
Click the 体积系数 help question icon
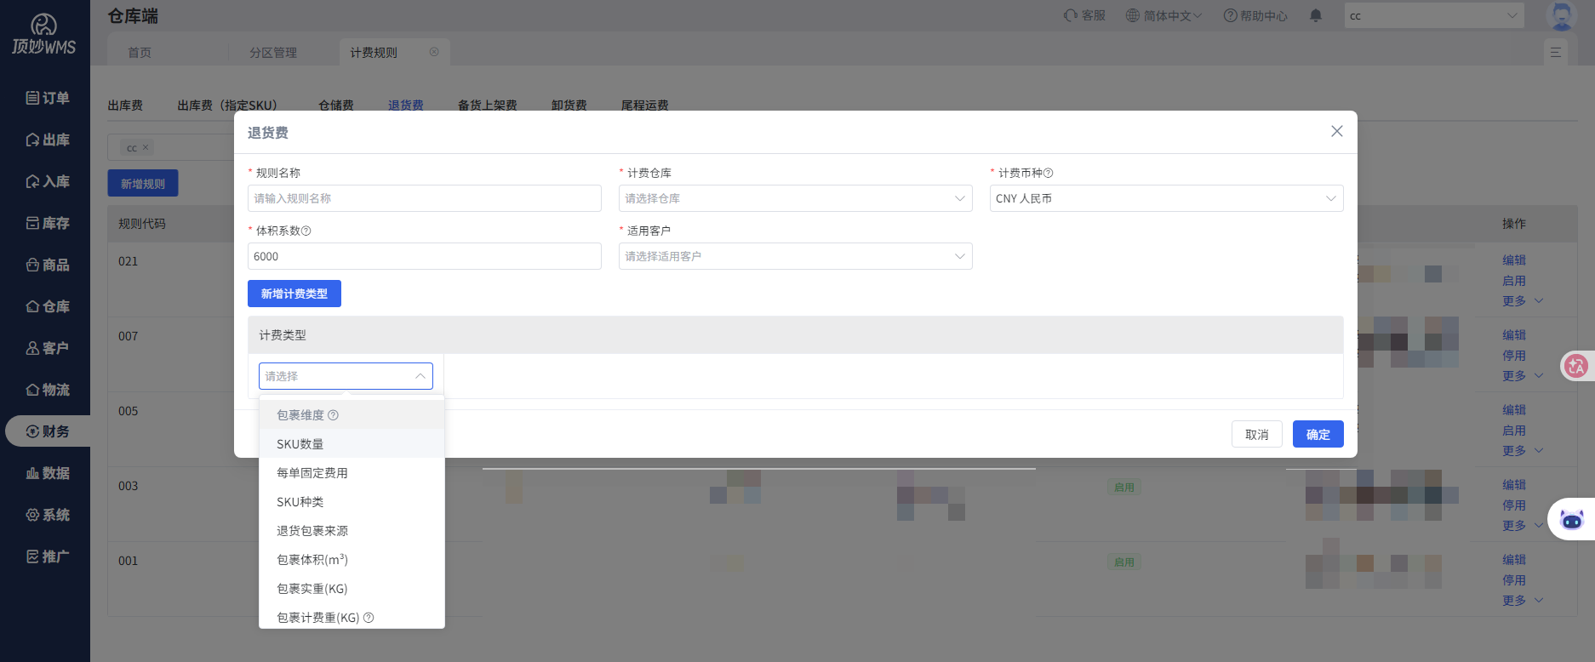306,231
